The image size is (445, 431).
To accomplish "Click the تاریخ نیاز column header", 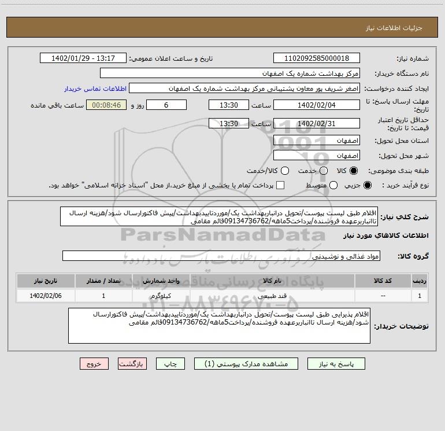I will (x=46, y=281).
